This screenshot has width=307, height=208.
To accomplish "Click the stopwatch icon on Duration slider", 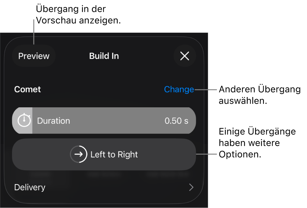I will tap(24, 121).
